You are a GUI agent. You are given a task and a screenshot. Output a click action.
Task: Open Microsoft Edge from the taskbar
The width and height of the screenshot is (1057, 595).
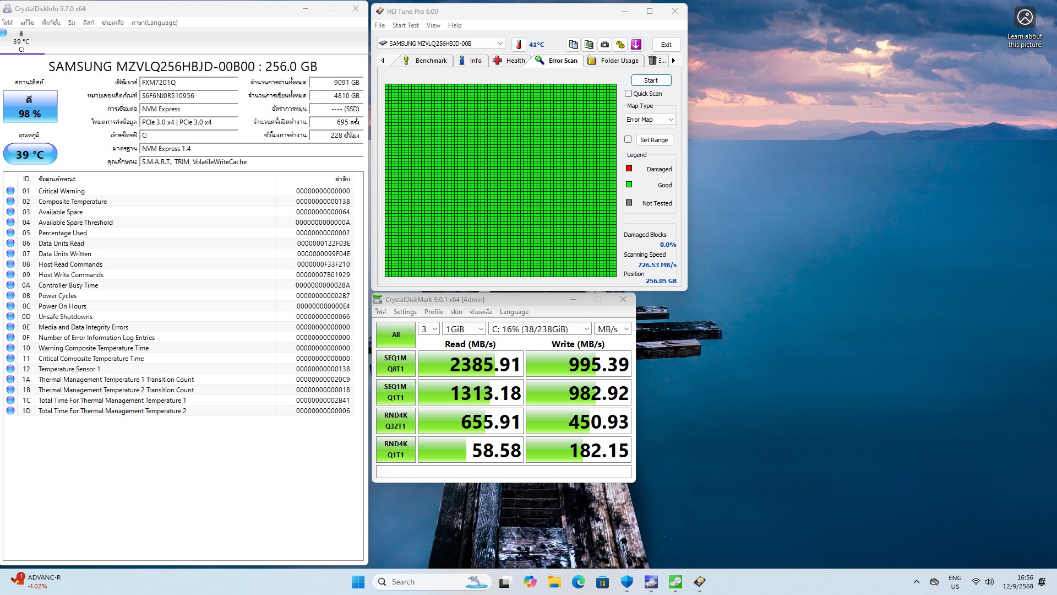pos(578,582)
